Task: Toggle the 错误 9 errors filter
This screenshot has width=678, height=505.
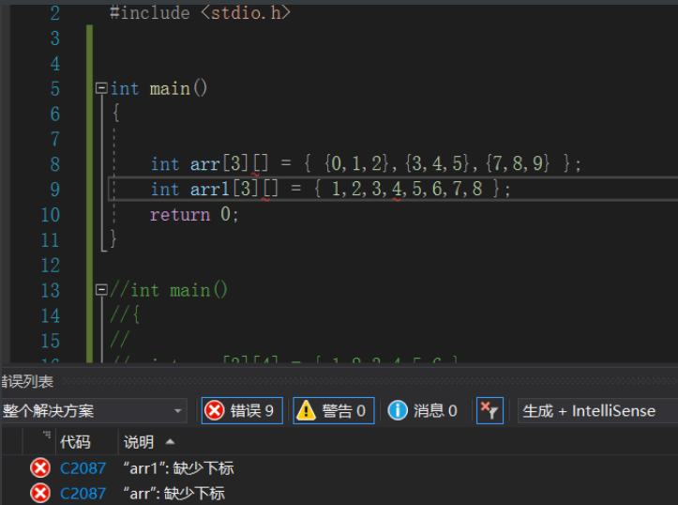Action: (242, 410)
